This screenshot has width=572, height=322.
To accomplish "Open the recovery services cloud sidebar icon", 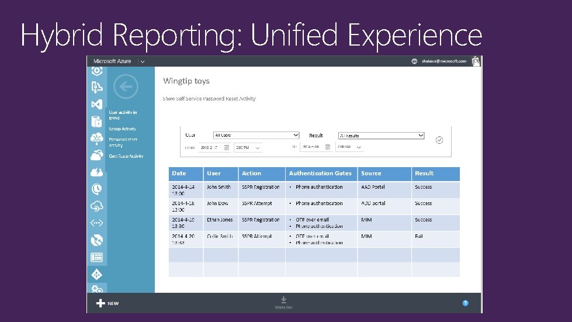I will tap(96, 206).
